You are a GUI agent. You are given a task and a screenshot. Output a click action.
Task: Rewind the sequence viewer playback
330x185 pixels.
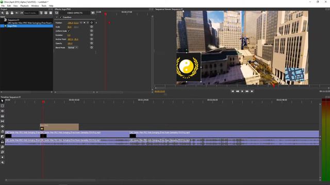(x=237, y=91)
